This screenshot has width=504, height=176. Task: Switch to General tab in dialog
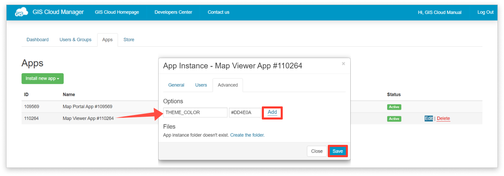(x=176, y=85)
